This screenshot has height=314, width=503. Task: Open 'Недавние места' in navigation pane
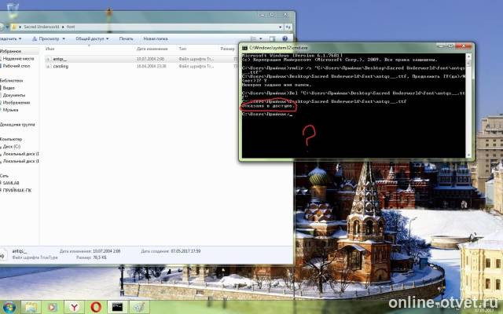click(x=18, y=59)
